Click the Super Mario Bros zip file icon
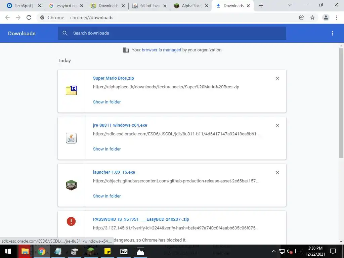 (x=71, y=90)
